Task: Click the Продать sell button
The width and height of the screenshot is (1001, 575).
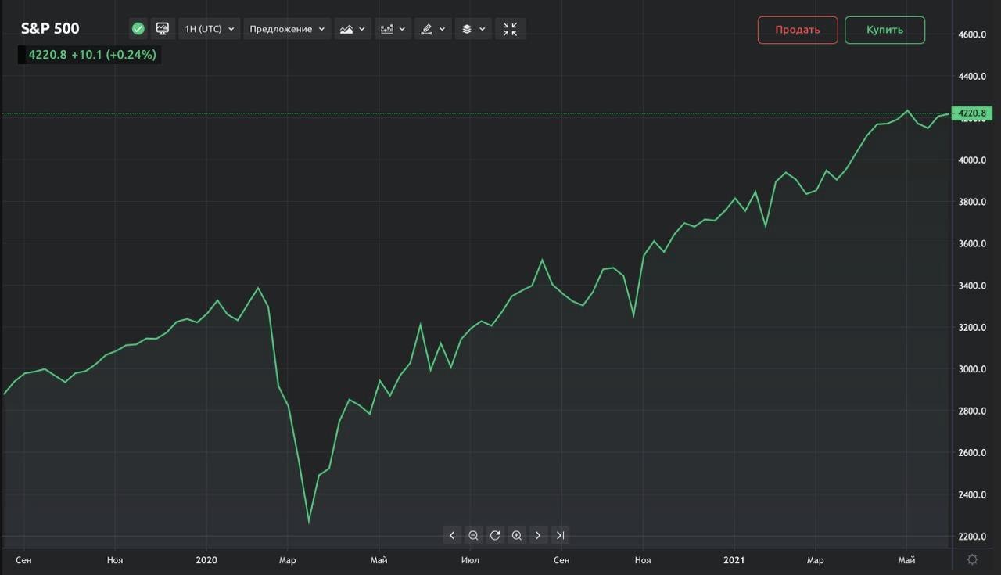Action: [798, 30]
